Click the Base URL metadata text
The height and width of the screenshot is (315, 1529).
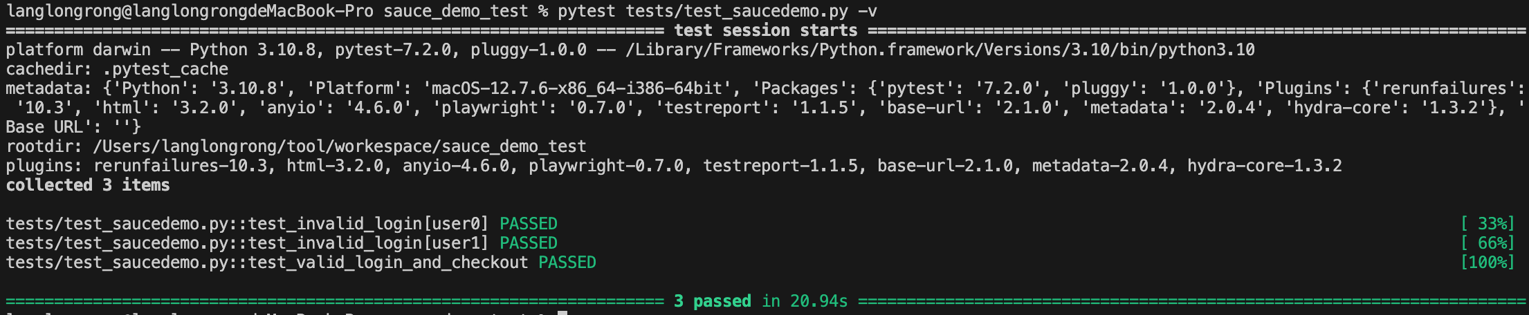[73, 127]
